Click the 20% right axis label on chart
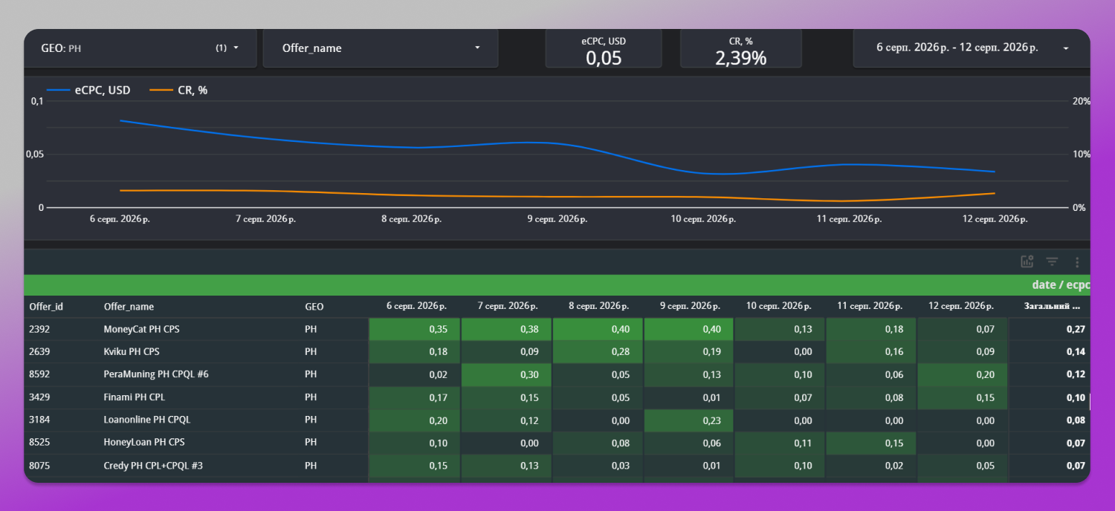The height and width of the screenshot is (511, 1115). 1081,101
